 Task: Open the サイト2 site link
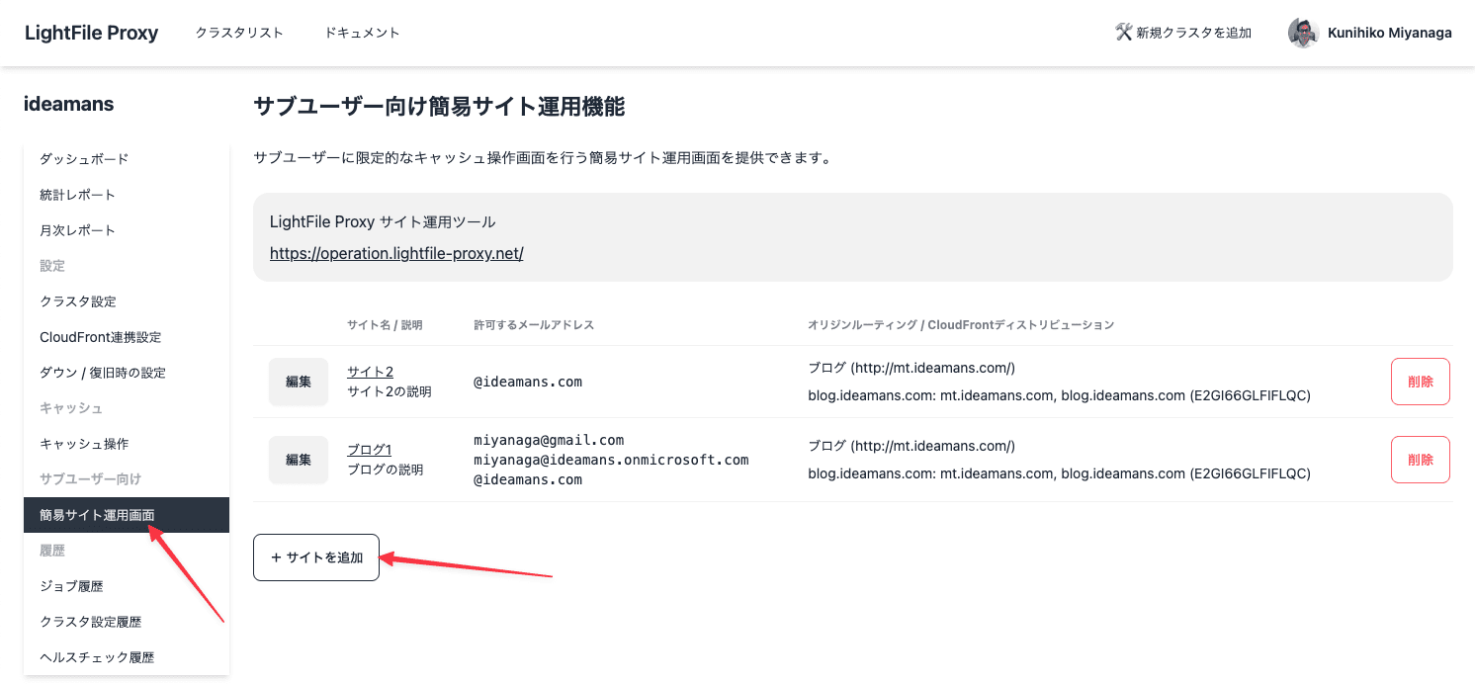[x=370, y=371]
